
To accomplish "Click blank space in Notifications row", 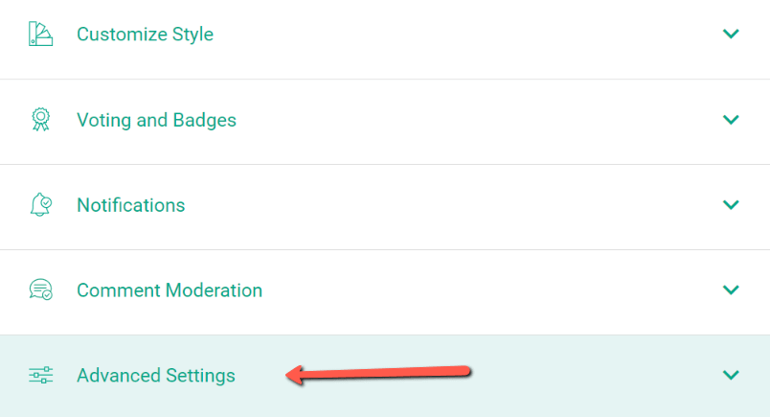I will pos(460,205).
